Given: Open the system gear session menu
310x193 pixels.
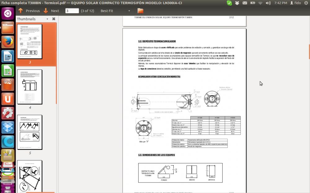Looking at the screenshot, I should pyautogui.click(x=306, y=3).
